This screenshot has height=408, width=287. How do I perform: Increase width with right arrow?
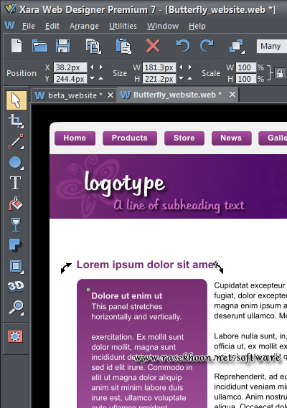point(190,67)
